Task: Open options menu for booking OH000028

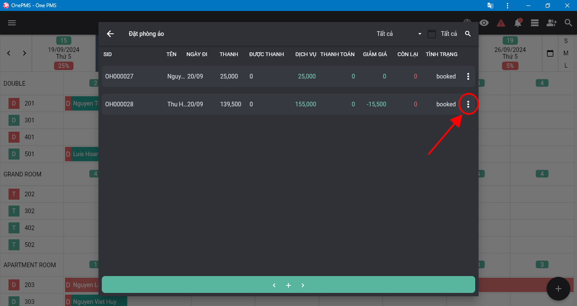Action: tap(468, 104)
